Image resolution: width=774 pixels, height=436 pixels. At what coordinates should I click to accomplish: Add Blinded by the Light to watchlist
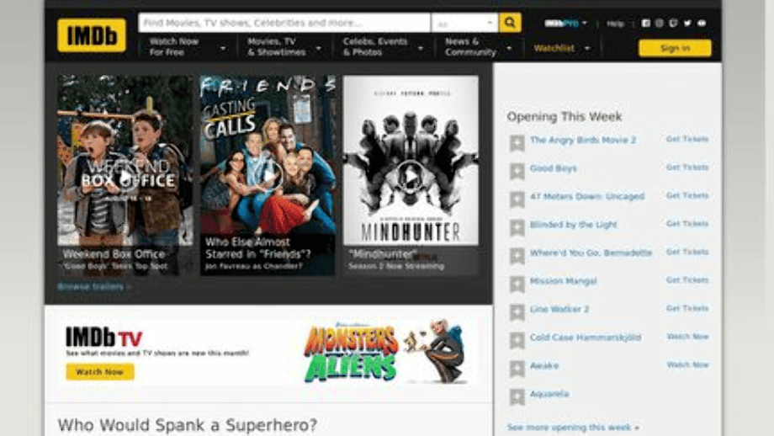point(517,227)
